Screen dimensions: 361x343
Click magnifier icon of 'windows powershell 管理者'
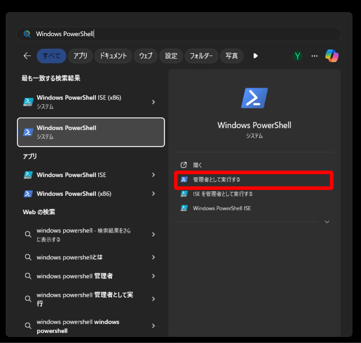point(28,276)
